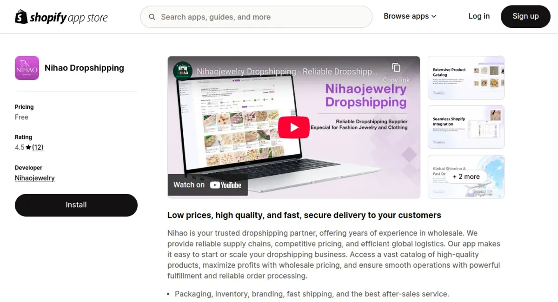Click the NIHAO channel avatar in video

183,71
